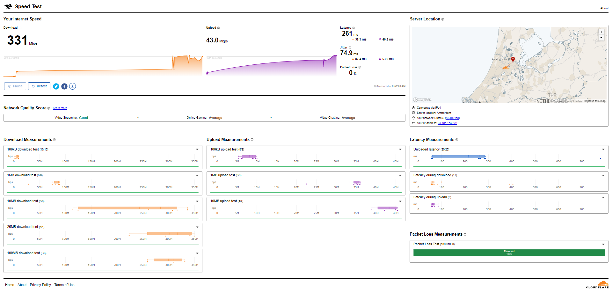Open the About link in top header
Viewport: 612px width, 293px height.
(604, 8)
